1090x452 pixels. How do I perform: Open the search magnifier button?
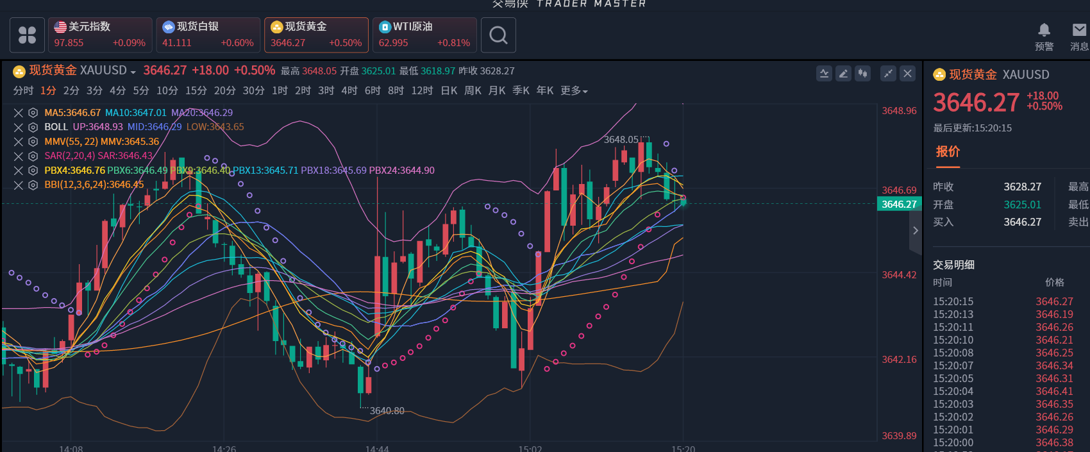tap(498, 35)
